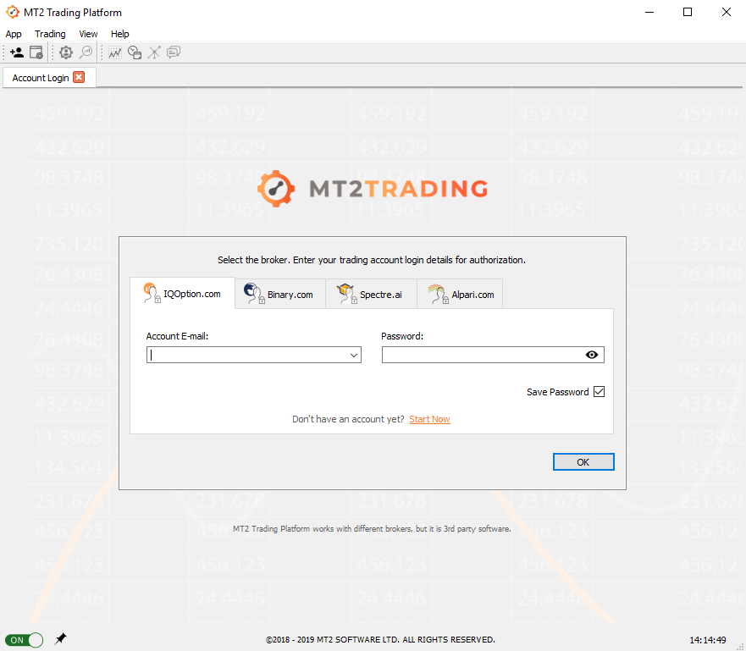Click the pin icon in status bar

coord(60,638)
